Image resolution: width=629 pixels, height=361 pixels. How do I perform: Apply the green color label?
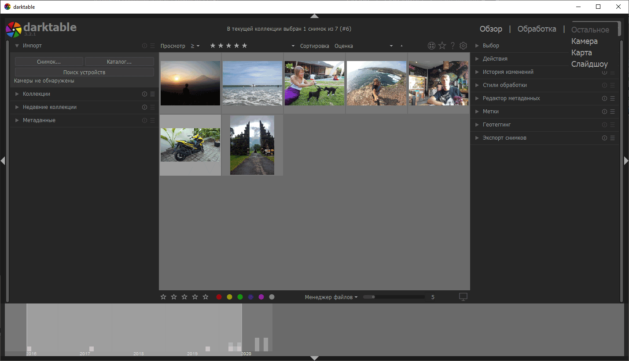point(240,297)
